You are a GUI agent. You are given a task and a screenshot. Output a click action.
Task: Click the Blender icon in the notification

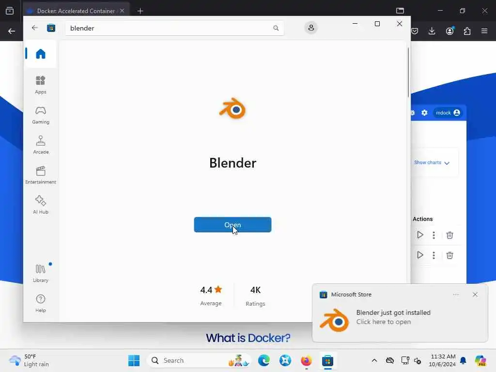coord(334,320)
